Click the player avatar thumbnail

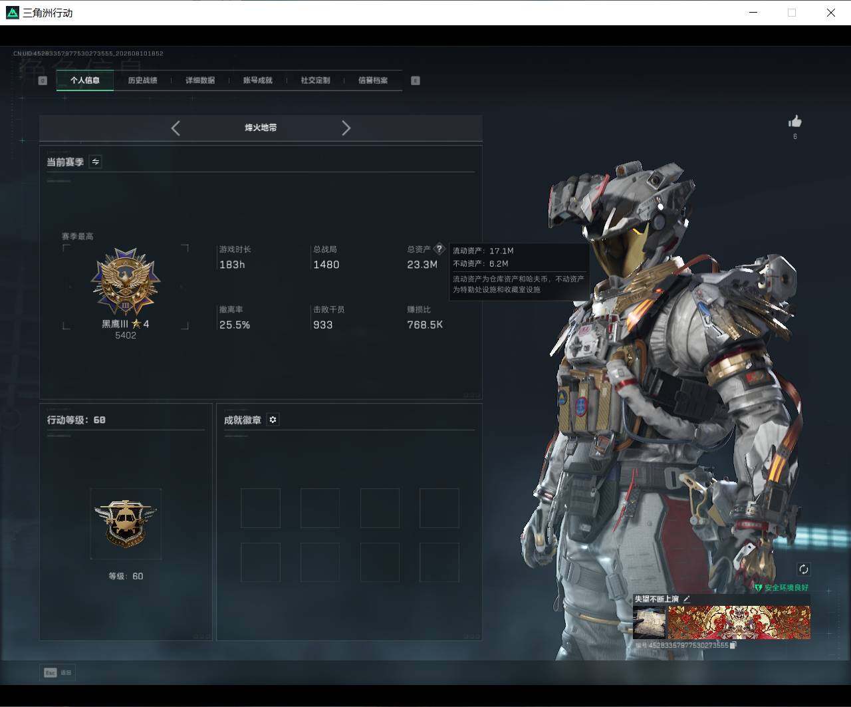[649, 623]
